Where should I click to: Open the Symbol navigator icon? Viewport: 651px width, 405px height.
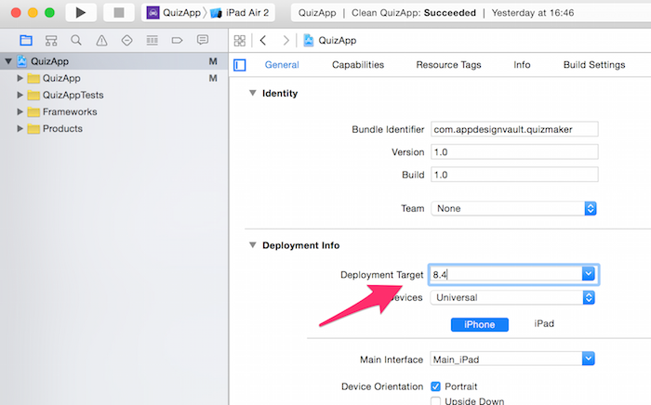(x=51, y=40)
